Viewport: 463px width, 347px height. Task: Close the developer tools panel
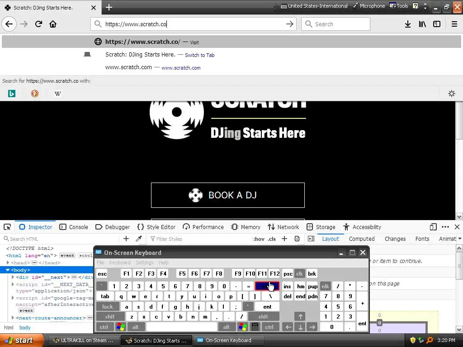(x=457, y=227)
